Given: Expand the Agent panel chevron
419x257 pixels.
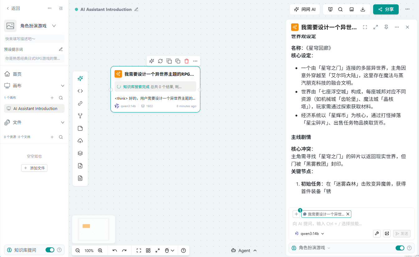Looking at the screenshot, I should pyautogui.click(x=255, y=250).
